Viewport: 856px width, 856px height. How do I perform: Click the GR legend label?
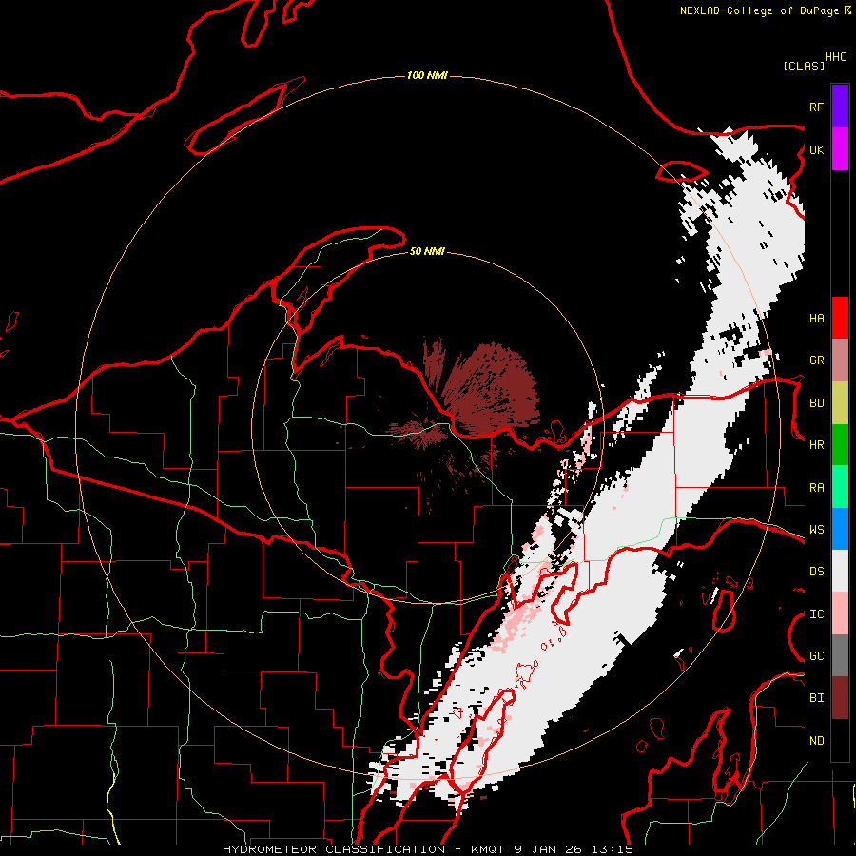(816, 360)
